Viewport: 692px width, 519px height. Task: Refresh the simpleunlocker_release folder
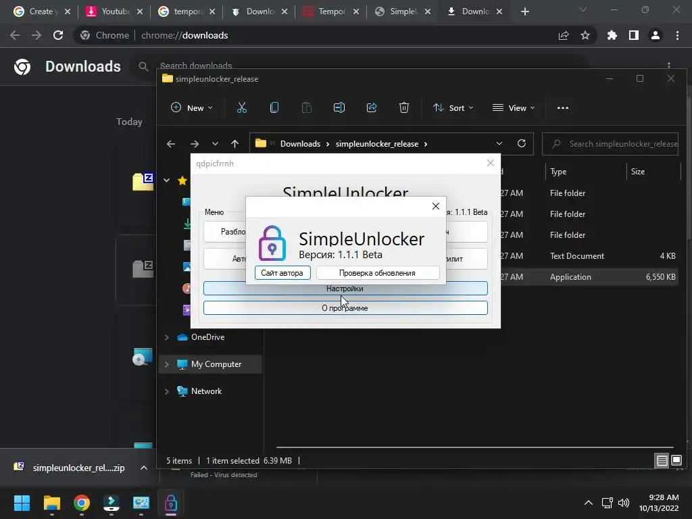[522, 144]
